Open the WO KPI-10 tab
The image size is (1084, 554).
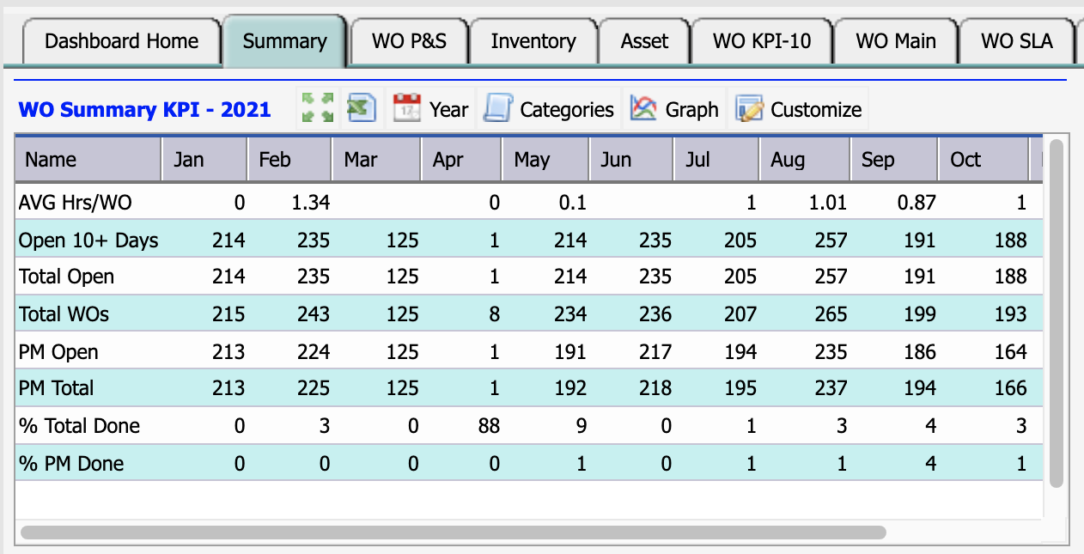tap(762, 41)
